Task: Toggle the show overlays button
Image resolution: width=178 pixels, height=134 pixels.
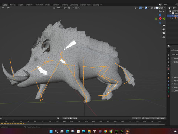Action: click(x=146, y=8)
